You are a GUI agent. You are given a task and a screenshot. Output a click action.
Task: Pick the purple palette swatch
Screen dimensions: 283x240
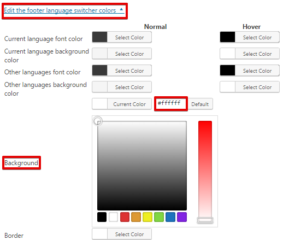tap(182, 217)
